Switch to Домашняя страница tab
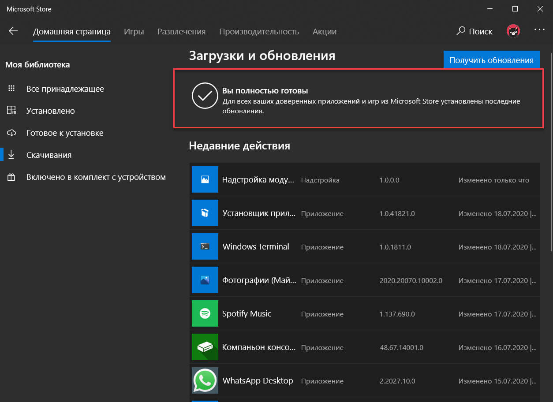Image resolution: width=553 pixels, height=402 pixels. tap(72, 32)
